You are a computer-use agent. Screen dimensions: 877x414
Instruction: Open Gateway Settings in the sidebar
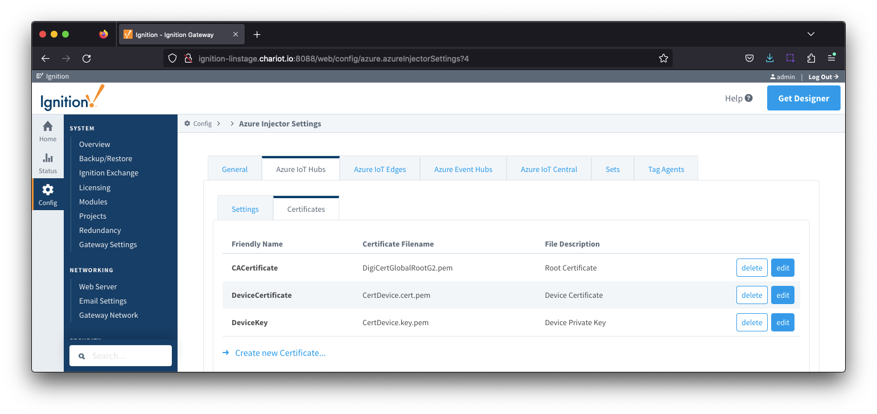point(108,244)
